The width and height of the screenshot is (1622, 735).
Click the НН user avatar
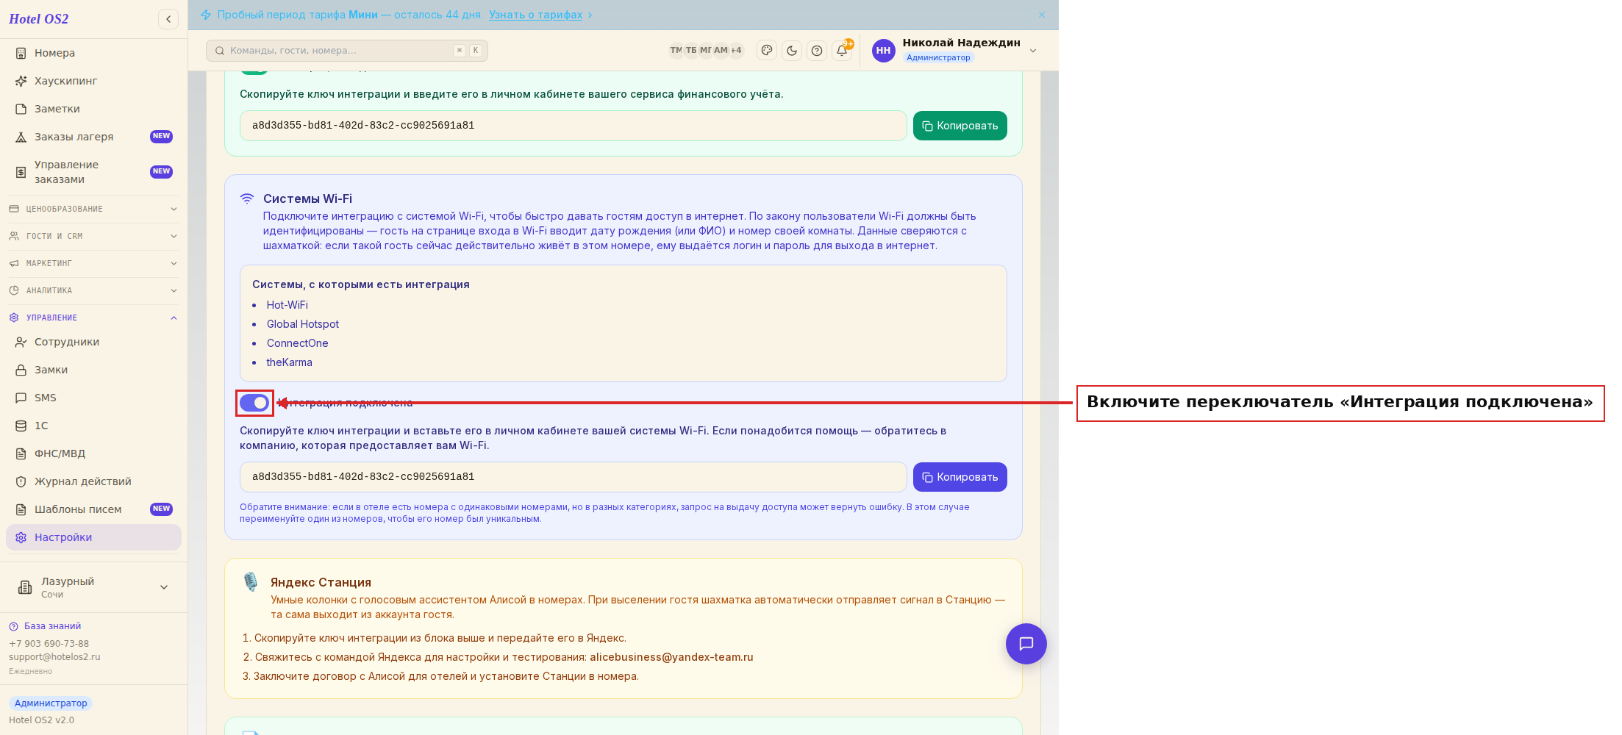[x=883, y=51]
